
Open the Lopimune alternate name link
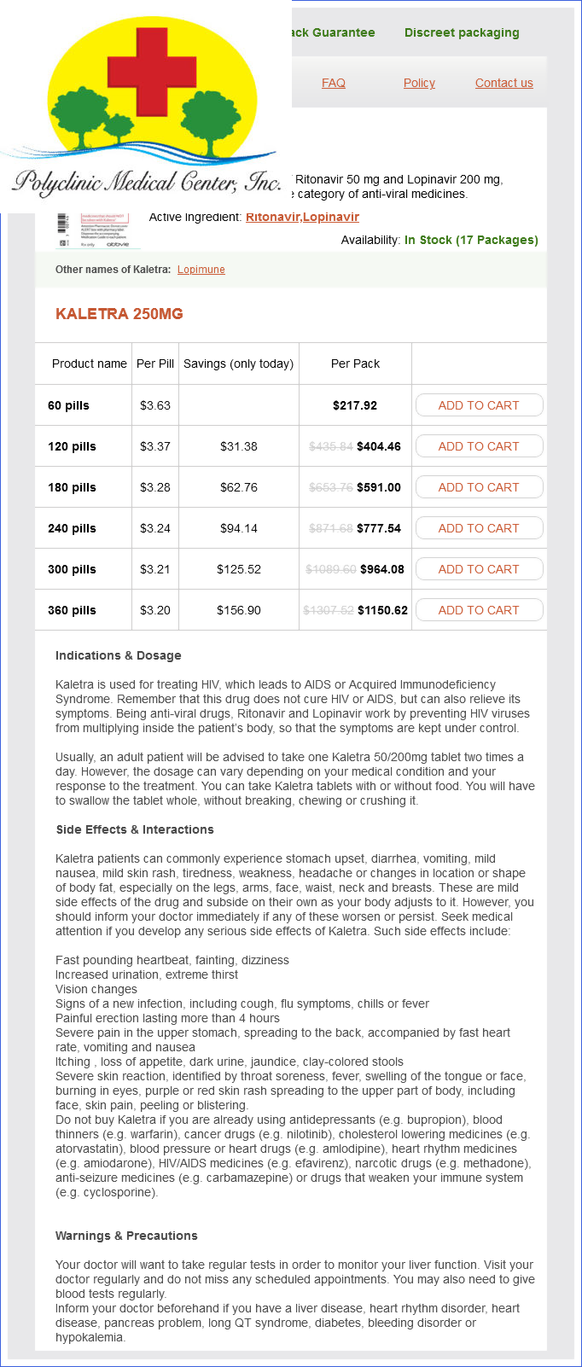[201, 270]
